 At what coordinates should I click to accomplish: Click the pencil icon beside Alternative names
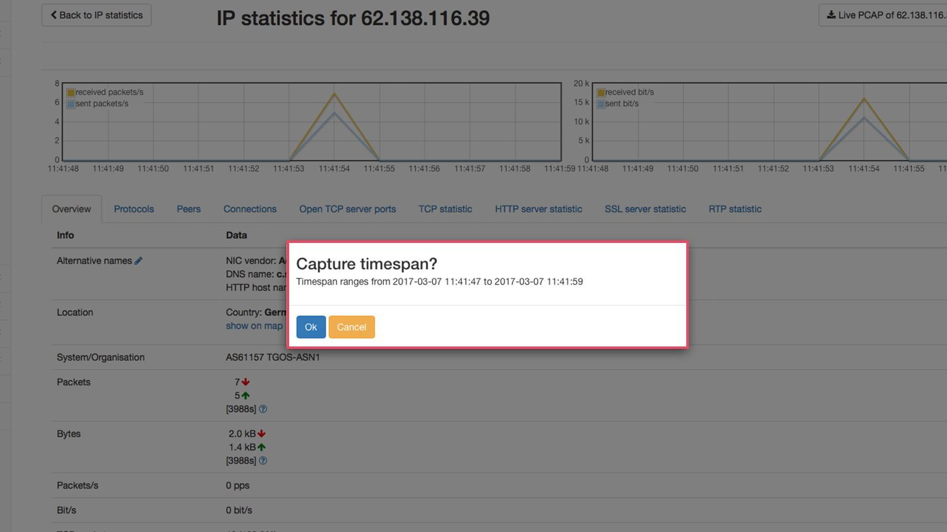pyautogui.click(x=138, y=261)
